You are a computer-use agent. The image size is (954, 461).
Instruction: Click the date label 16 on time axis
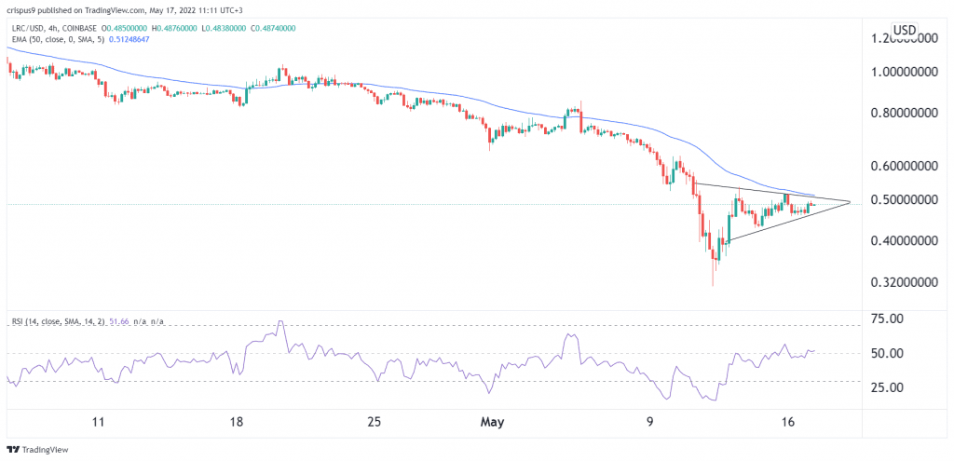pyautogui.click(x=788, y=422)
